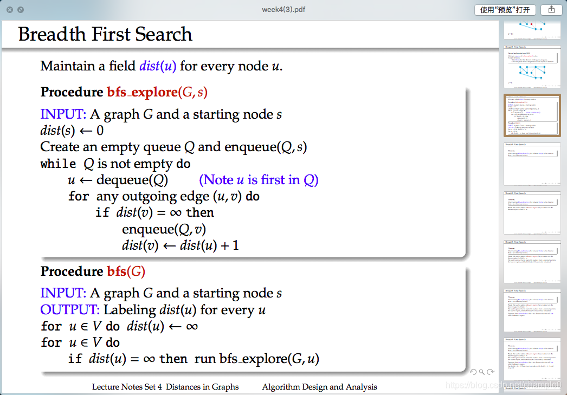Open the thumbnail containing only the Theorem box
The height and width of the screenshot is (395, 567).
tap(532, 164)
